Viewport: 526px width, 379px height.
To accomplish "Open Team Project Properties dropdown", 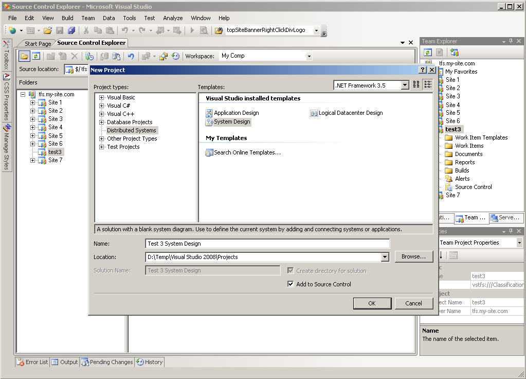I will tap(519, 243).
